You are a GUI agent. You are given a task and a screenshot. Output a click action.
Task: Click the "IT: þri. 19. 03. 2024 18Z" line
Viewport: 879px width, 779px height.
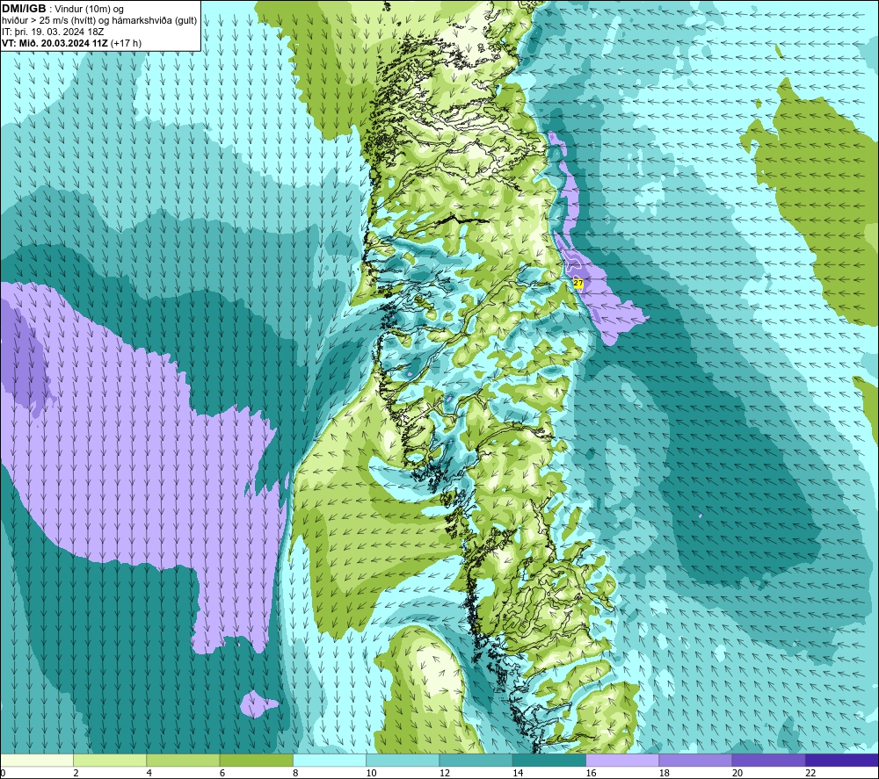click(x=53, y=32)
